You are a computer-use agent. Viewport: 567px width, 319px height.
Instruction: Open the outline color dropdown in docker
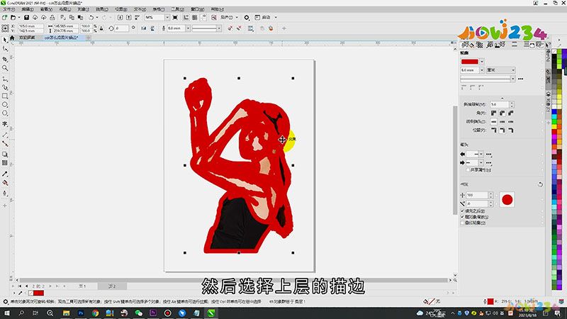[x=482, y=62]
